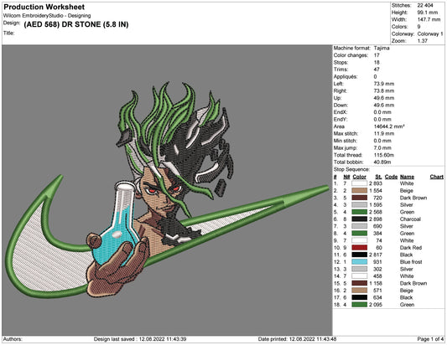Click the Page 1 of 4 indicator
This screenshot has width=447, height=345.
pos(430,339)
